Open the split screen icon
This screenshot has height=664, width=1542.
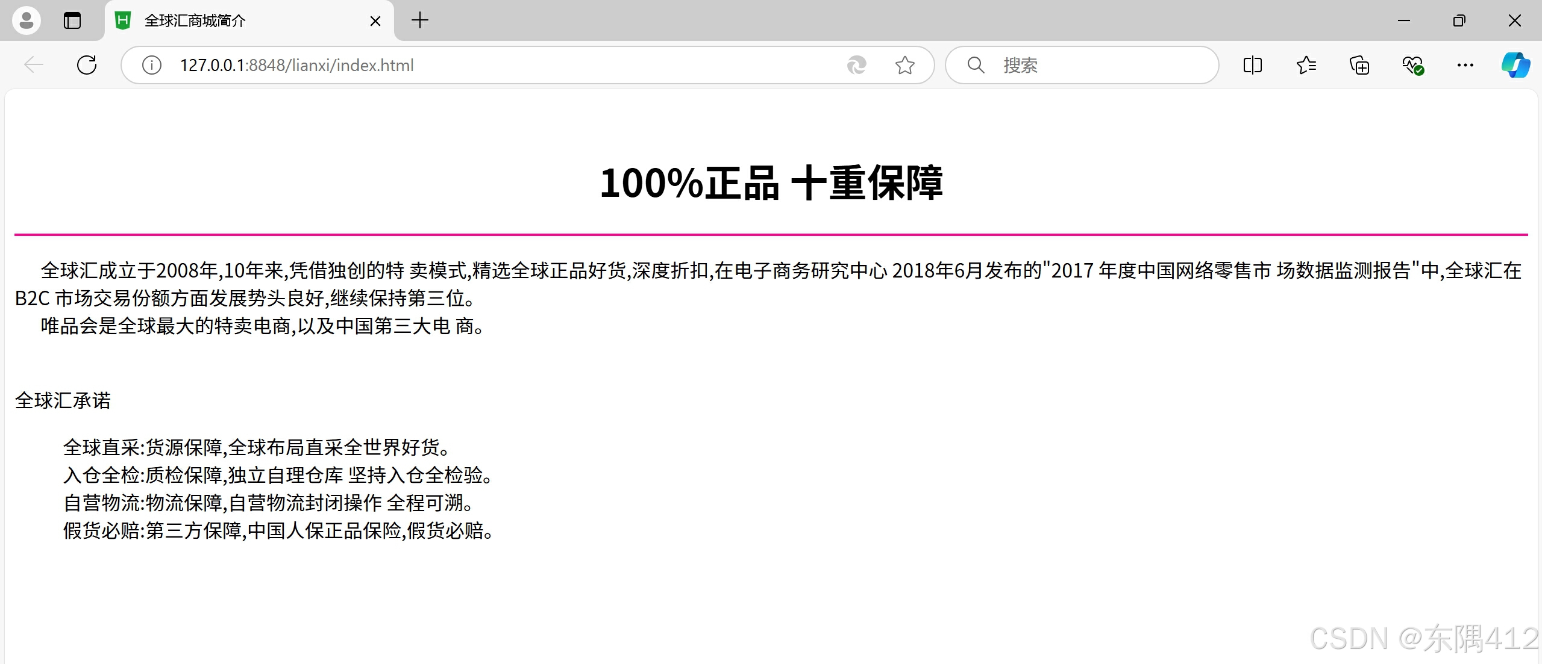coord(1252,65)
